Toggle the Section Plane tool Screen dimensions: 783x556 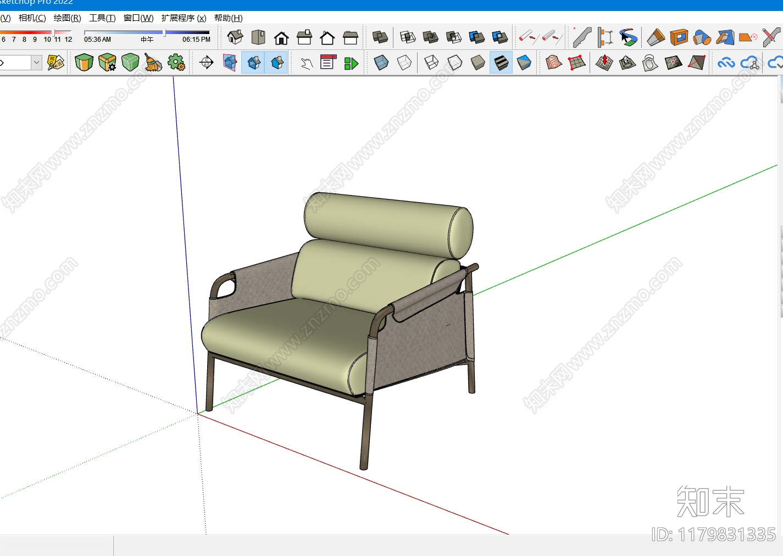point(230,63)
